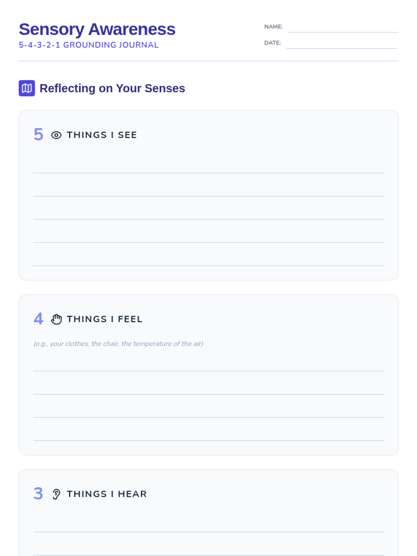
Task: Click the Reflecting on Your Senses heading
Action: (112, 88)
